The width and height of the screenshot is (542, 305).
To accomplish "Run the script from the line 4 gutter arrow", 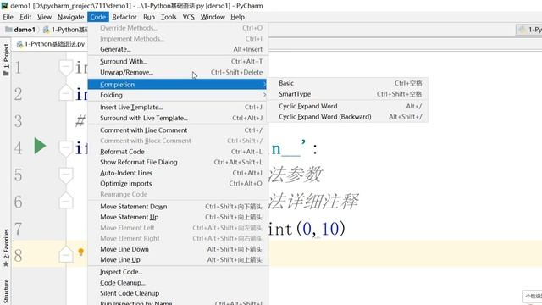I will pyautogui.click(x=40, y=146).
